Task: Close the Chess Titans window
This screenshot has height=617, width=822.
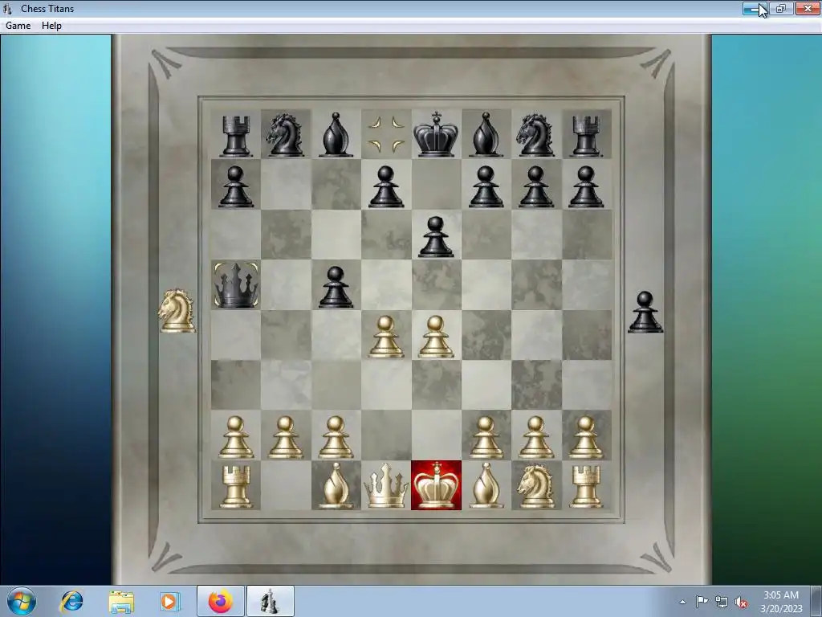Action: point(808,8)
